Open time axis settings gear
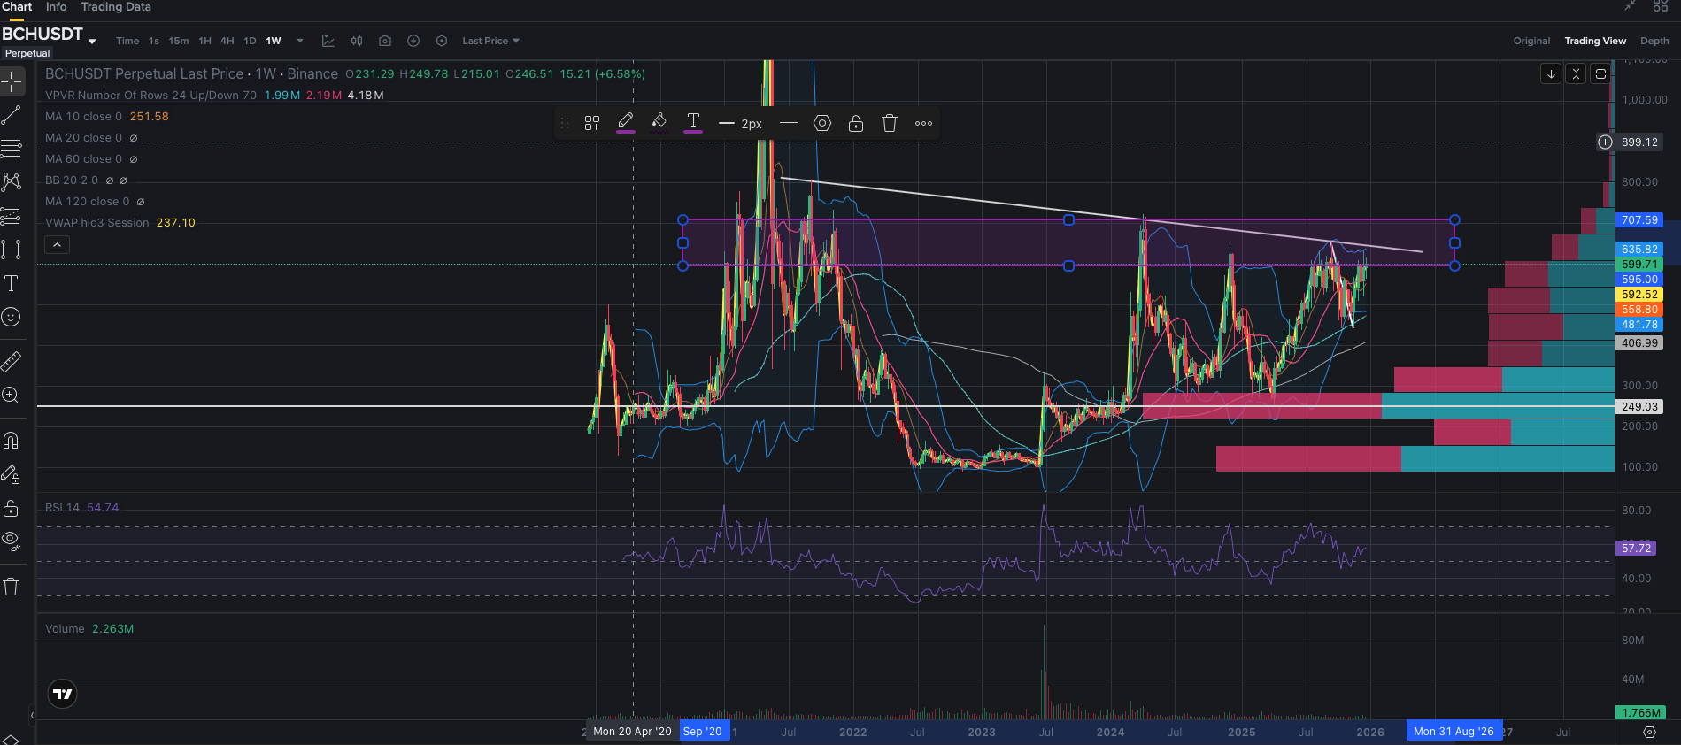Image resolution: width=1681 pixels, height=745 pixels. pos(1649,732)
